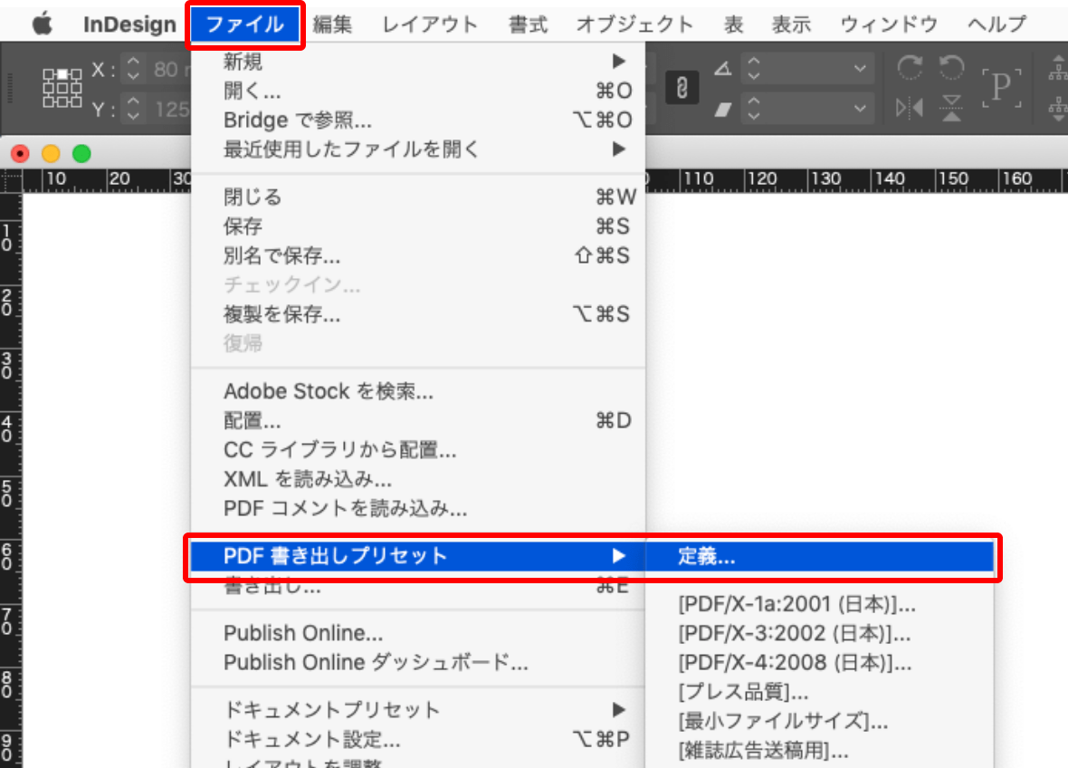Image resolution: width=1068 pixels, height=768 pixels.
Task: Select ドキュメント設定...
Action: tap(418, 739)
